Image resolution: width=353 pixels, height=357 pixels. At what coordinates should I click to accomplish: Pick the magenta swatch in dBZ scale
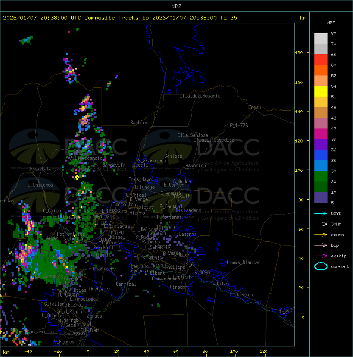coord(321,134)
